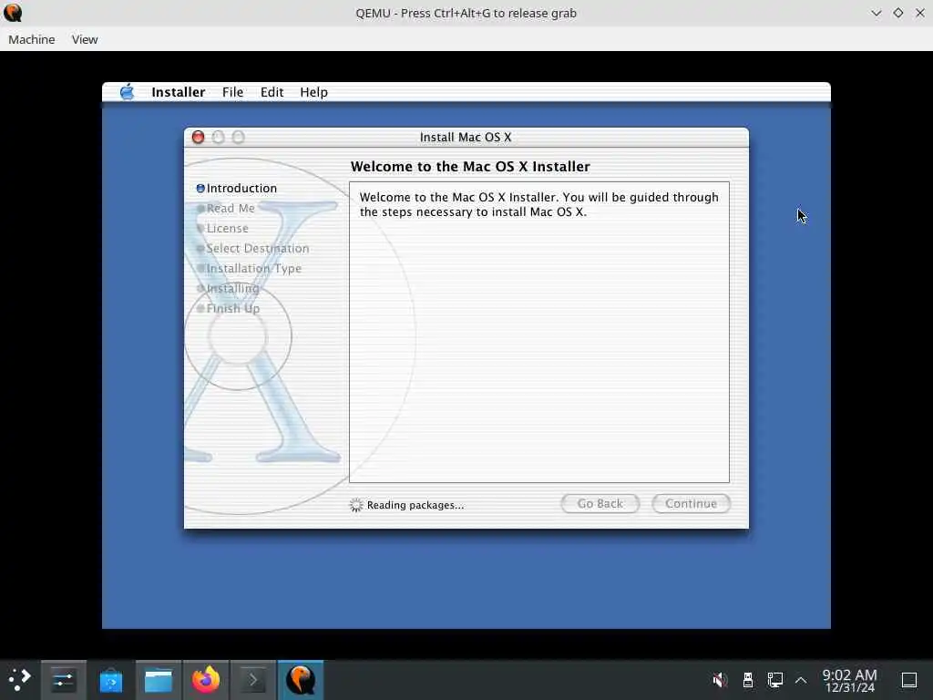
Task: Open the terminal taskbar icon
Action: pyautogui.click(x=253, y=680)
